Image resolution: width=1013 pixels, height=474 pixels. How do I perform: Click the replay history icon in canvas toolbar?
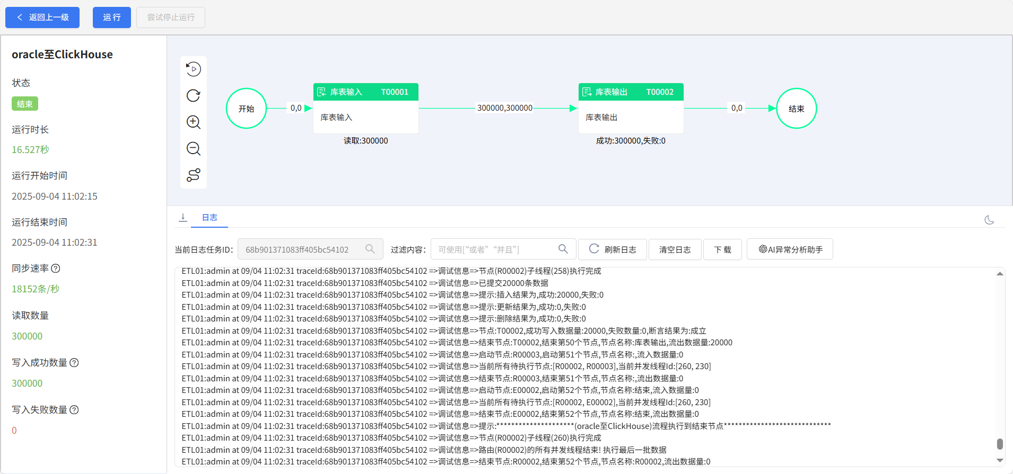tap(194, 69)
